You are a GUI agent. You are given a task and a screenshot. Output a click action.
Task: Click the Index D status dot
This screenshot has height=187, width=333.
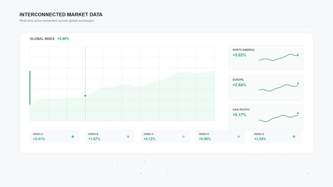[x=238, y=137]
